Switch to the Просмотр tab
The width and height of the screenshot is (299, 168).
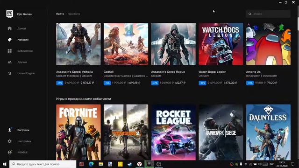pos(74,14)
